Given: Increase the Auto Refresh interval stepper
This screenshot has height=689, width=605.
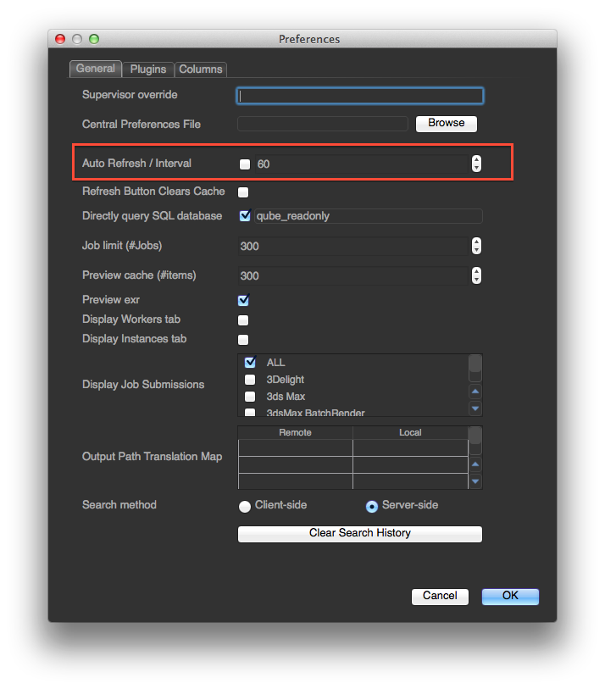Looking at the screenshot, I should 476,159.
